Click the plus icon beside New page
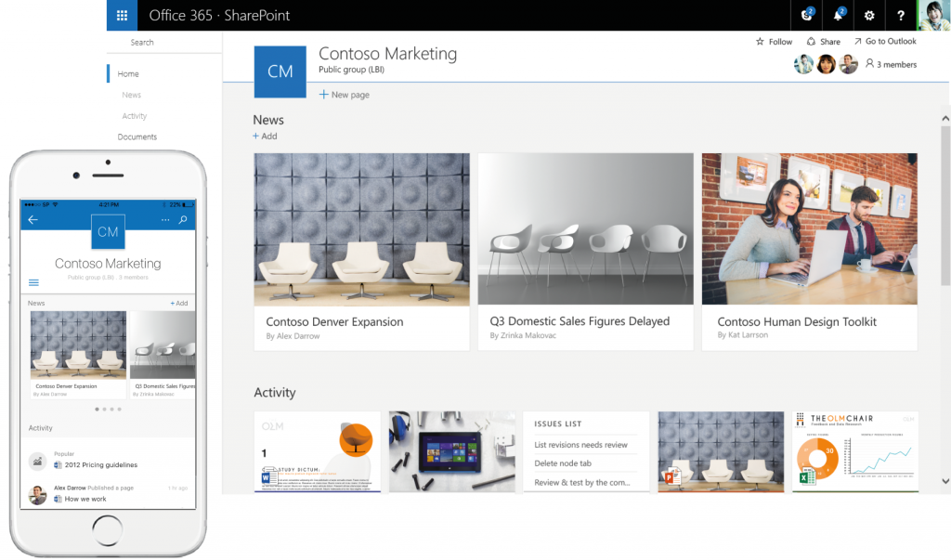 coord(324,95)
